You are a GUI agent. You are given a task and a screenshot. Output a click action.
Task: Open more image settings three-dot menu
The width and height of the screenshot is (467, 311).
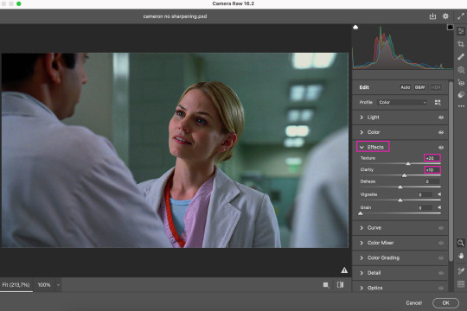(x=461, y=106)
